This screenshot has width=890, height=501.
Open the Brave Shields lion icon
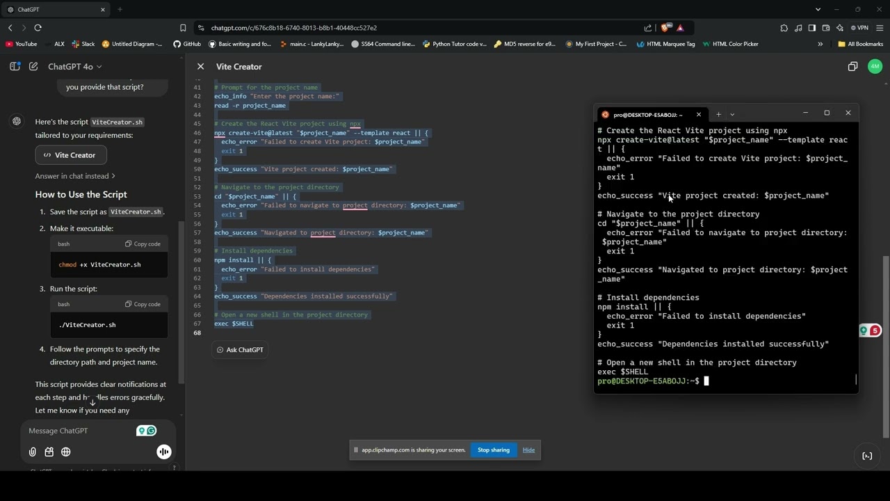[665, 28]
